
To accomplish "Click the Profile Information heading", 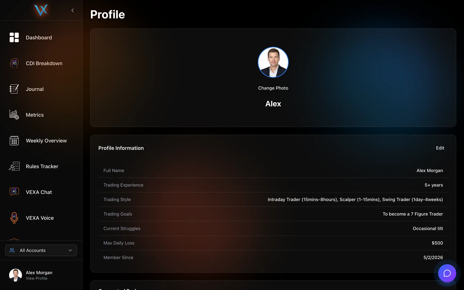I will click(121, 148).
